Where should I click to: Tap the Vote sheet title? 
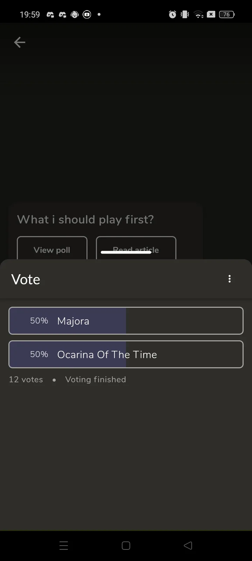(26, 279)
